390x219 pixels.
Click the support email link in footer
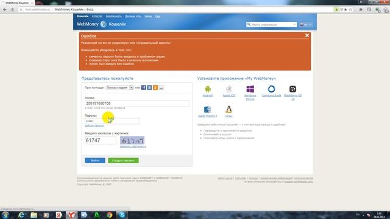click(299, 182)
